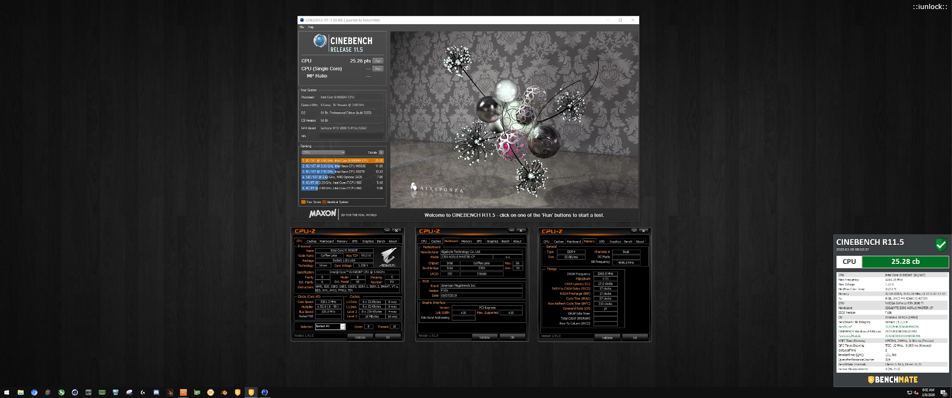Launch the blue circular browser taskbar icon
This screenshot has width=952, height=398.
click(34, 392)
